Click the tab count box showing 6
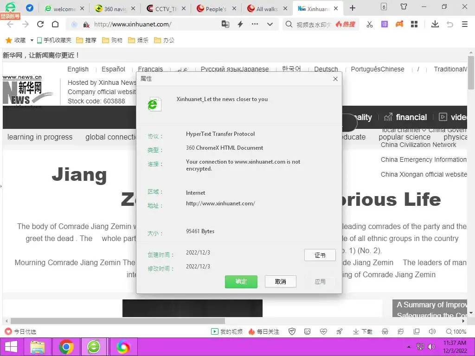This screenshot has width=475, height=356. click(x=384, y=6)
